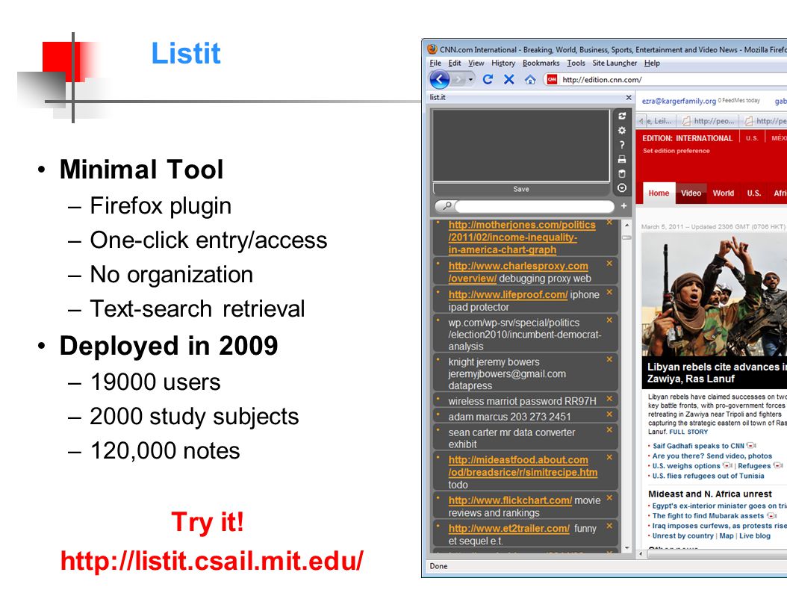Open the listit.csail.mit.edu slide link
787x590 pixels.
pos(212,561)
